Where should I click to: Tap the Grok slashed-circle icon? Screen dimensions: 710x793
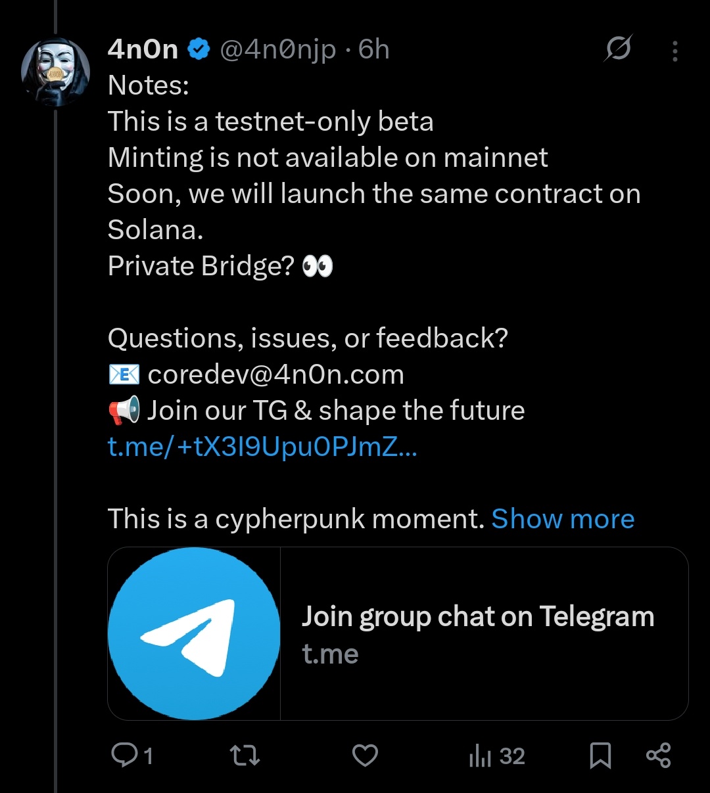click(618, 49)
